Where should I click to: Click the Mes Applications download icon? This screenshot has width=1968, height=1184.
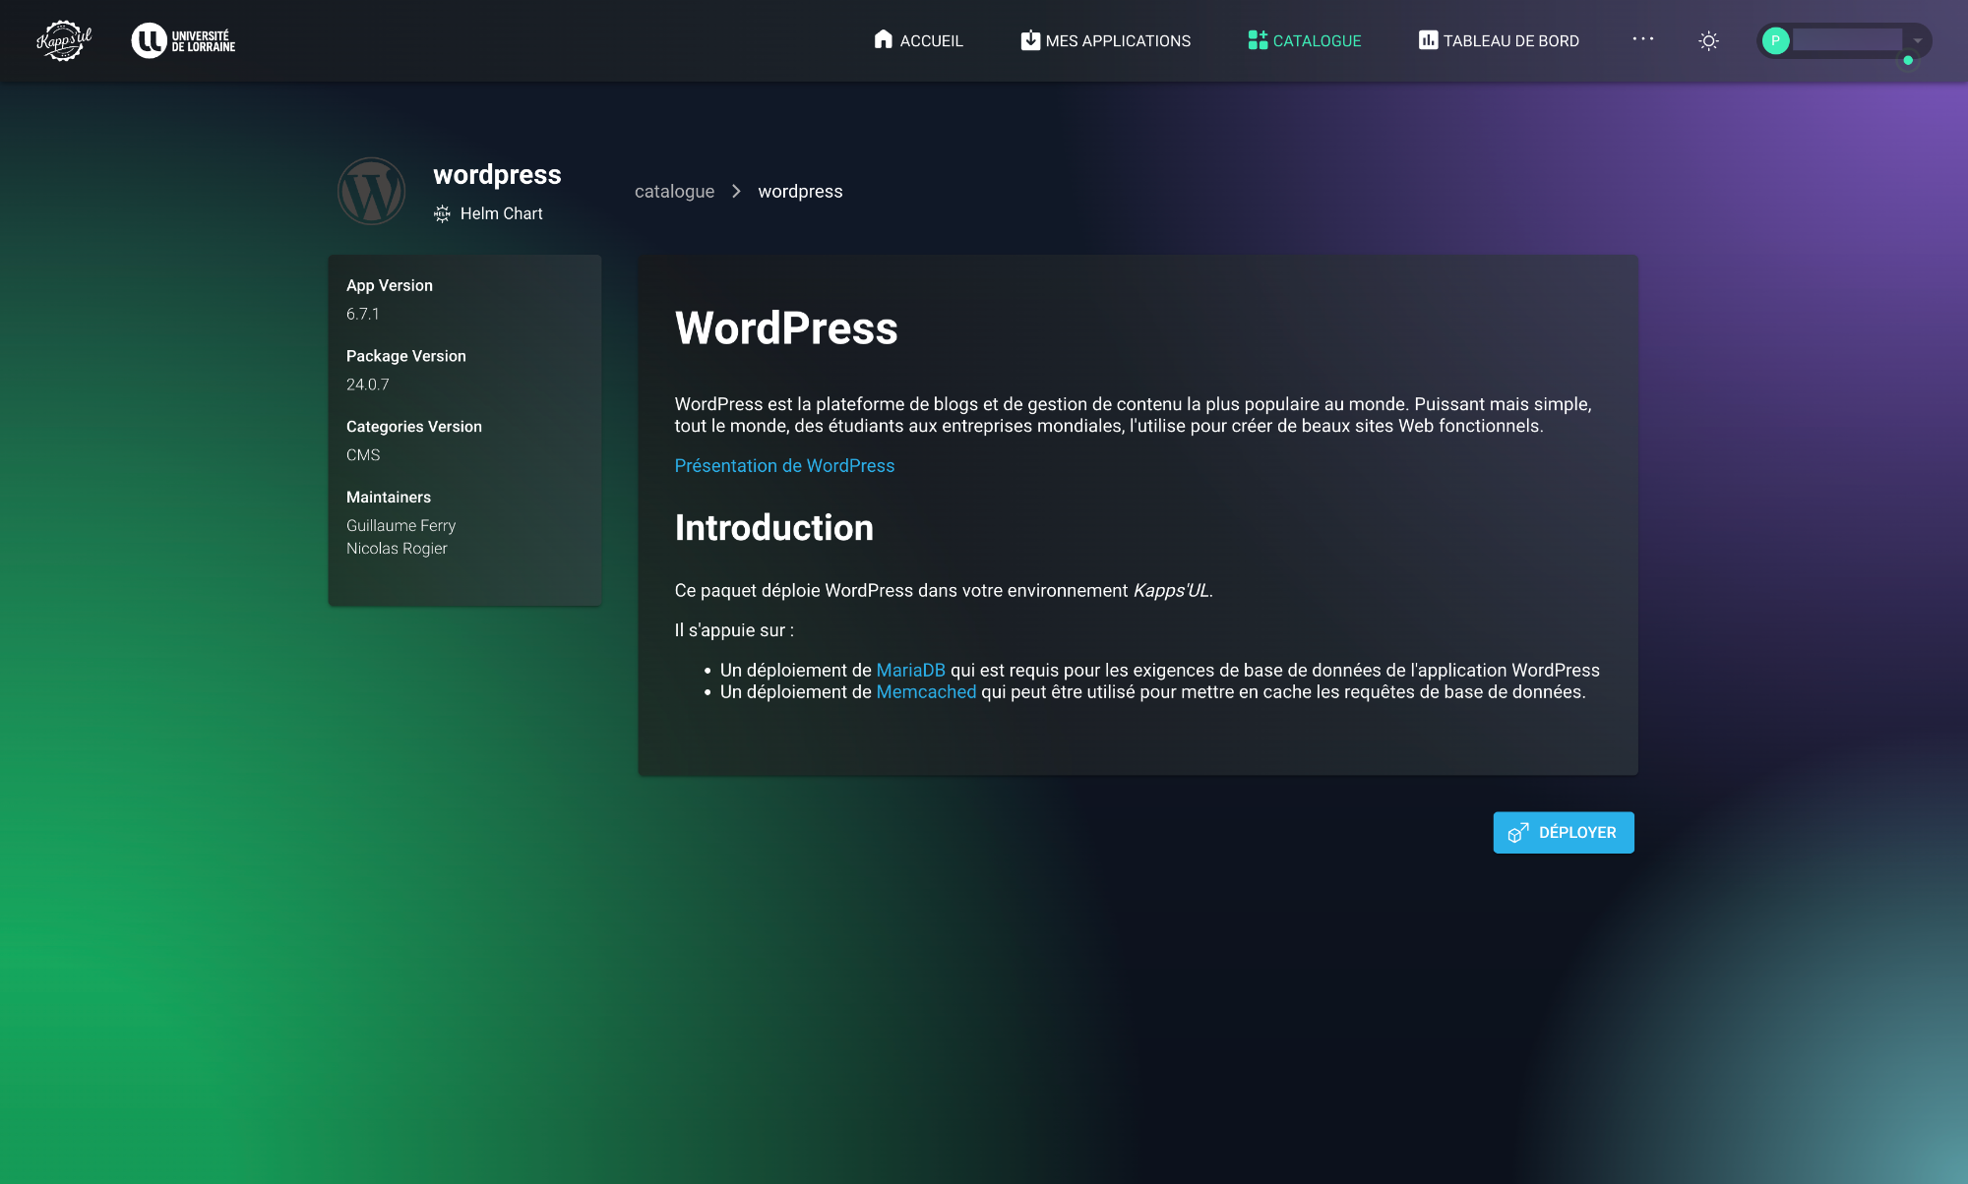(x=1029, y=40)
